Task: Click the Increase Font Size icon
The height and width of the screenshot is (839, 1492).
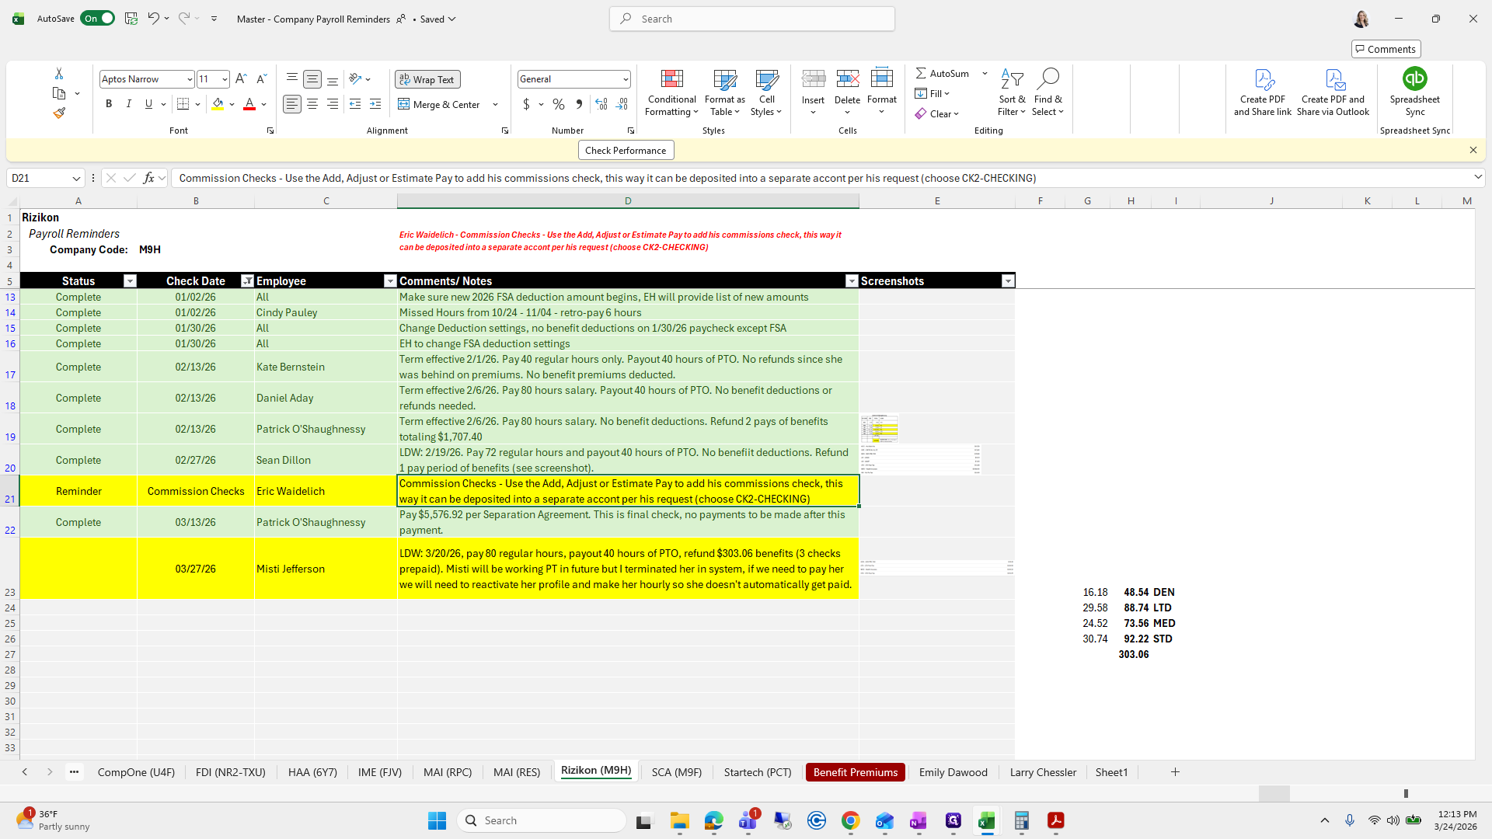Action: [x=241, y=79]
